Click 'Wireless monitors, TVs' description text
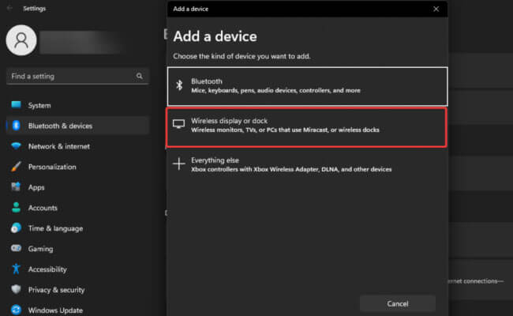Viewport: 513px width, 316px height. tap(285, 130)
